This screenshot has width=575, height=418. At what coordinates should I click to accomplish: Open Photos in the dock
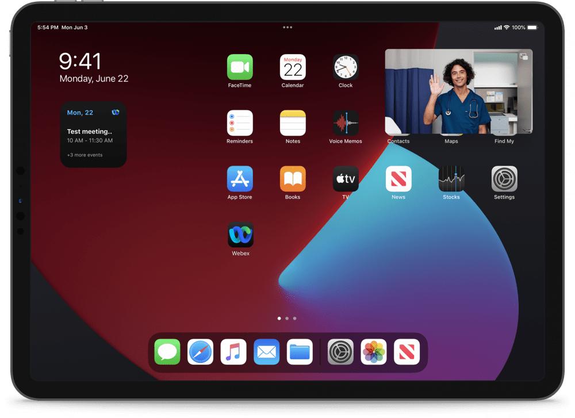point(374,352)
